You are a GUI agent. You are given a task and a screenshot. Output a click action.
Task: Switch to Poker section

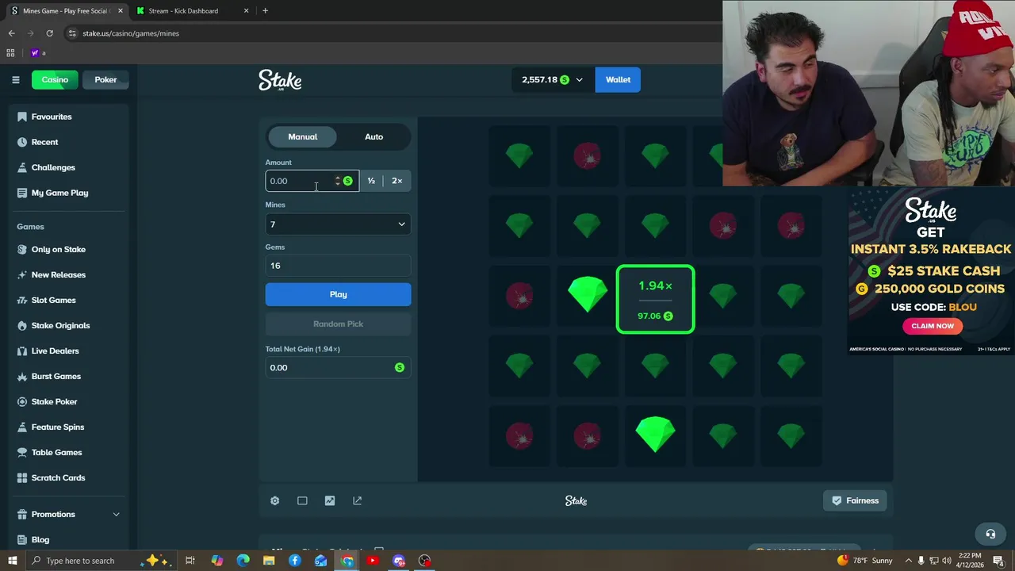[105, 79]
